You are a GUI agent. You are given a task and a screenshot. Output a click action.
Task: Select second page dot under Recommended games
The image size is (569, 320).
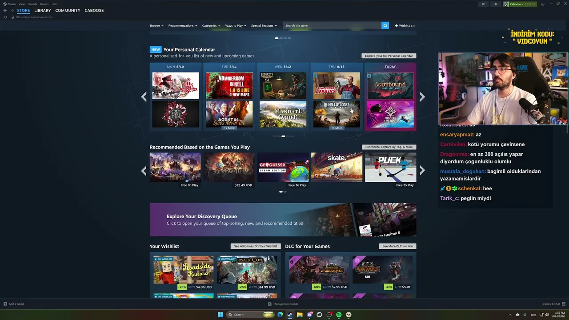click(285, 192)
